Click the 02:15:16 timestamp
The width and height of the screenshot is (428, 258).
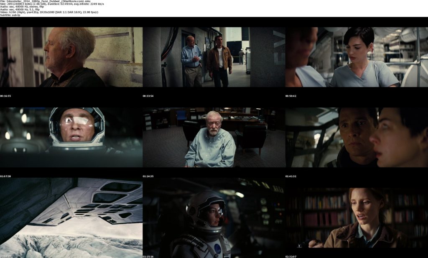pyautogui.click(x=148, y=256)
